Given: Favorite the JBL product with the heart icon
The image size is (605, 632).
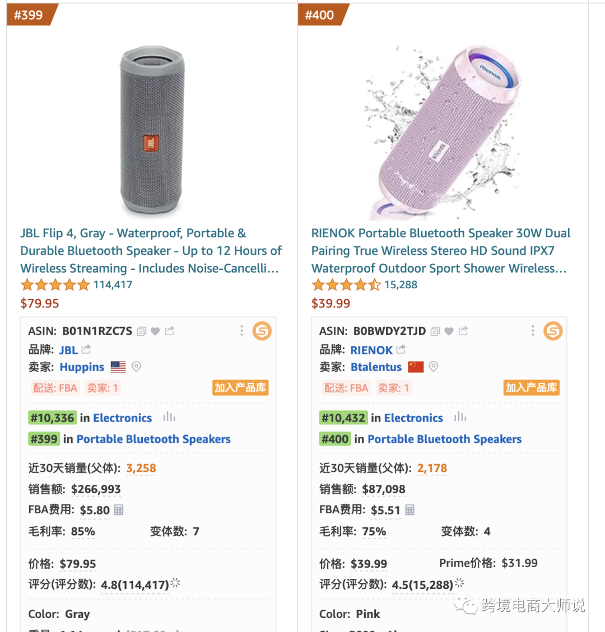Looking at the screenshot, I should [156, 331].
